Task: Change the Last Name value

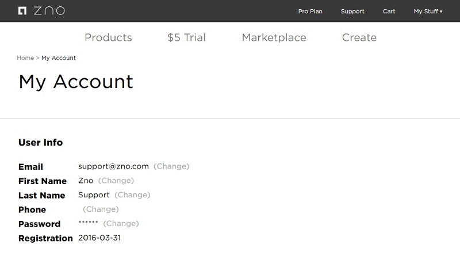Action: pos(132,195)
